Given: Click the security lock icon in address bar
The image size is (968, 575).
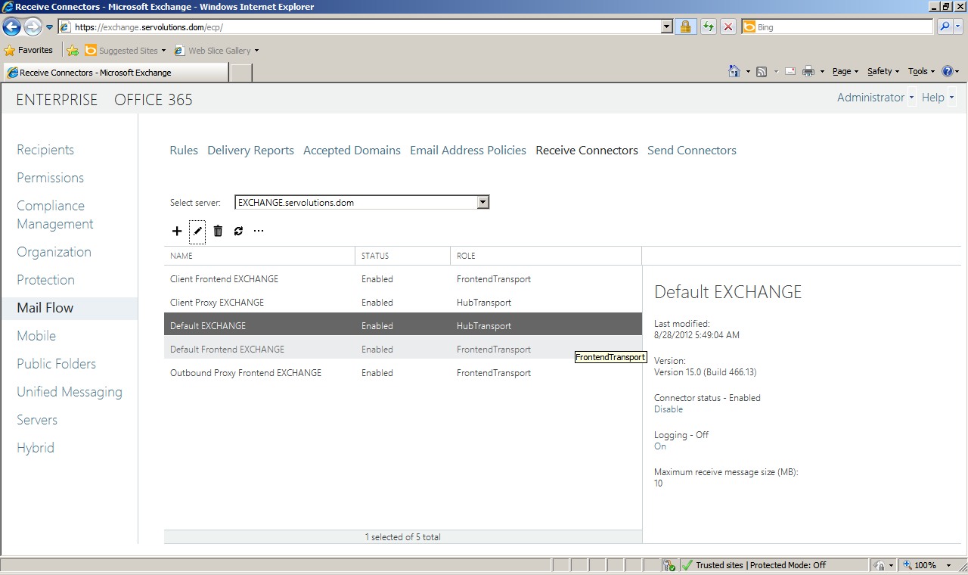Looking at the screenshot, I should pyautogui.click(x=685, y=26).
